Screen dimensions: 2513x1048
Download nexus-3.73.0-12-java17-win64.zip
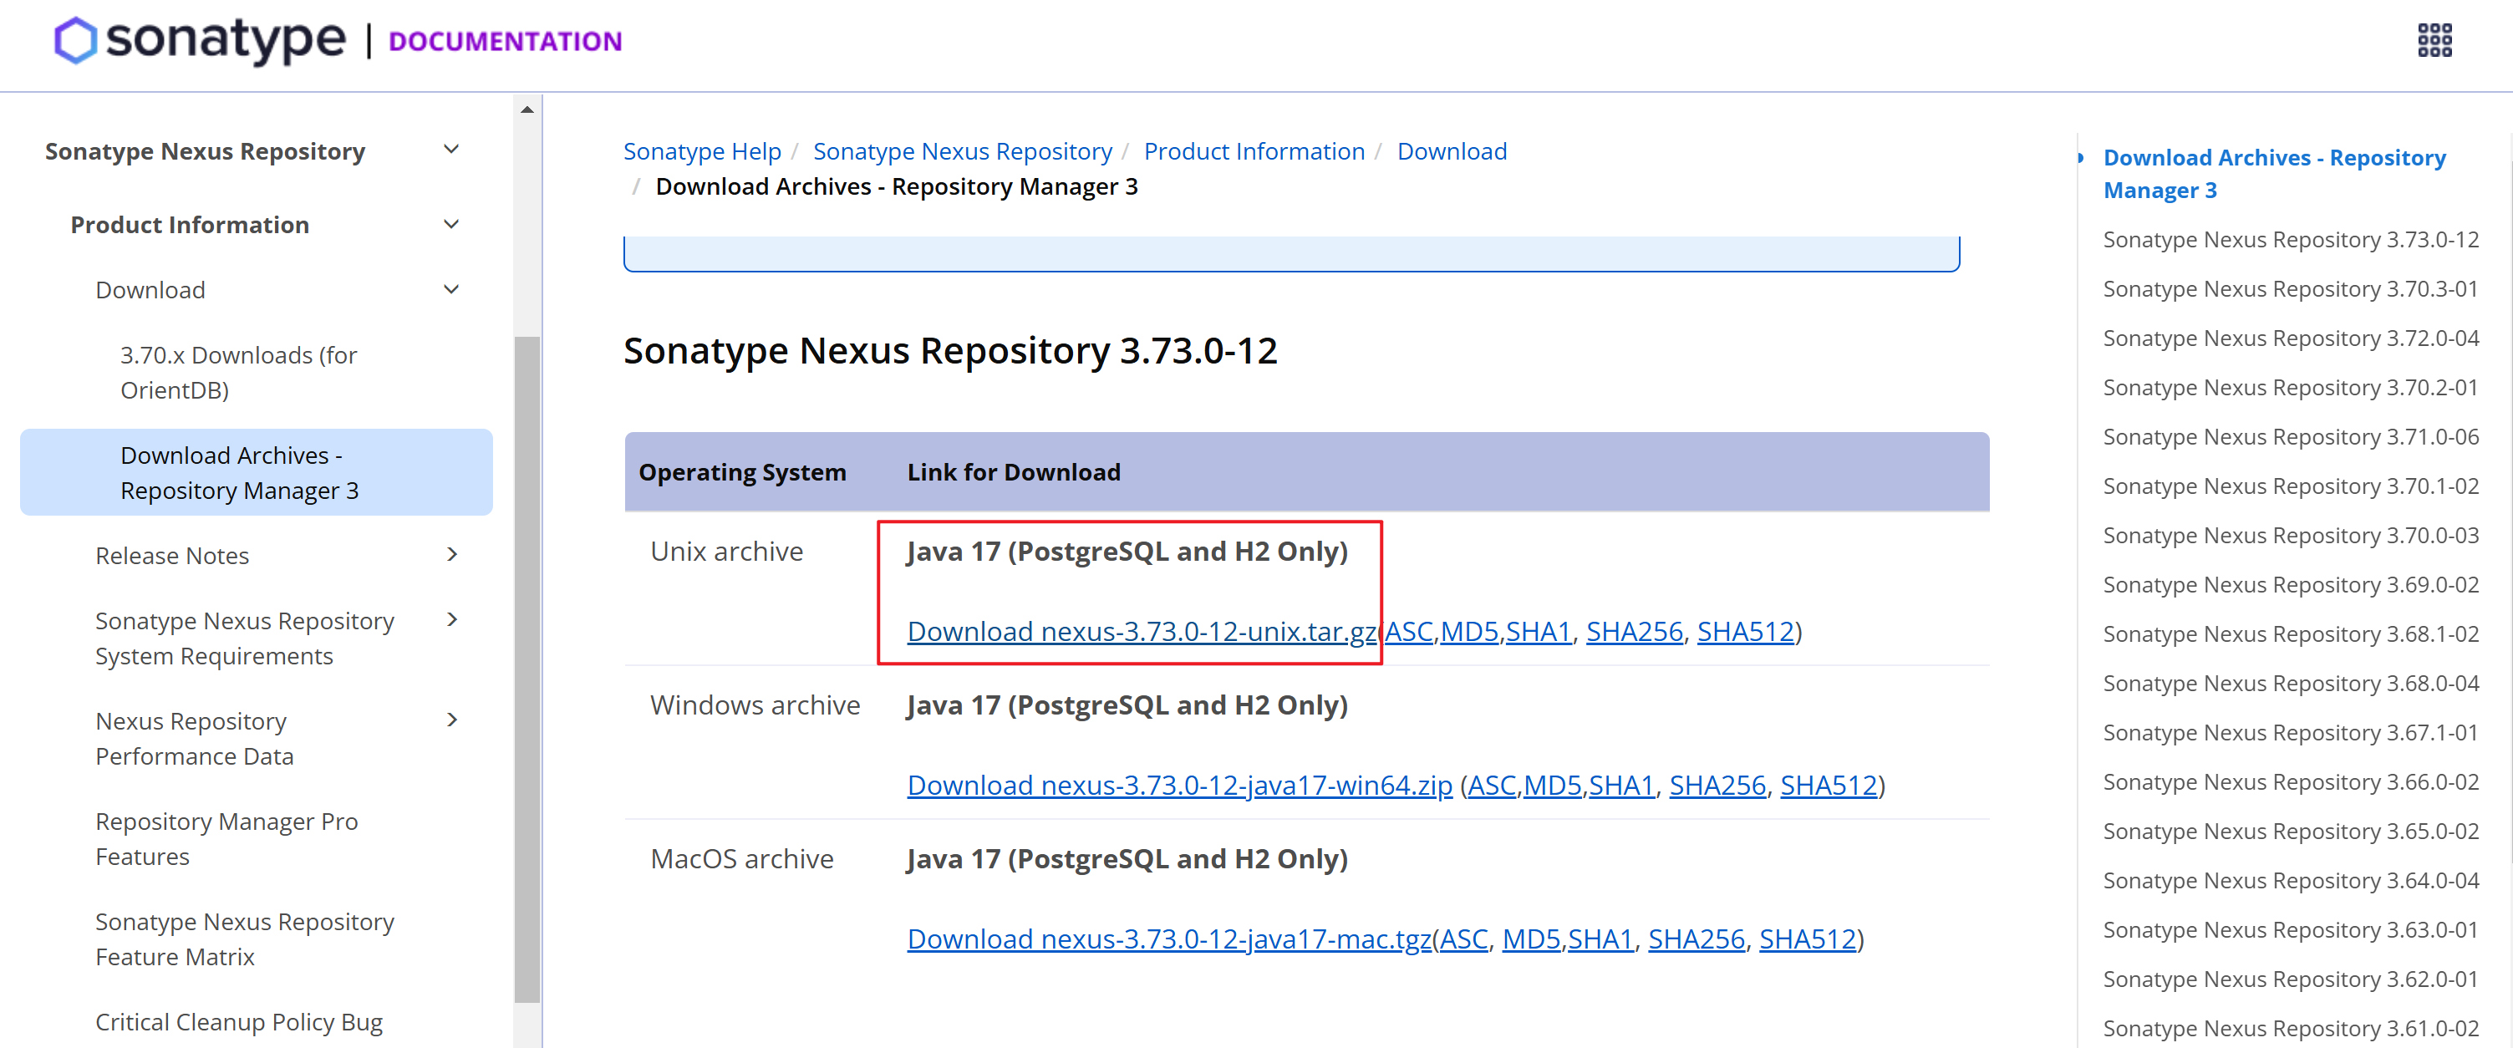pyautogui.click(x=1179, y=786)
